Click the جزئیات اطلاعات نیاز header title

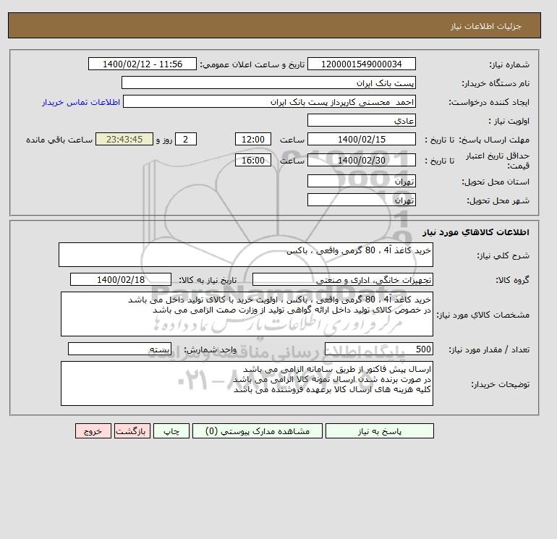(x=485, y=26)
